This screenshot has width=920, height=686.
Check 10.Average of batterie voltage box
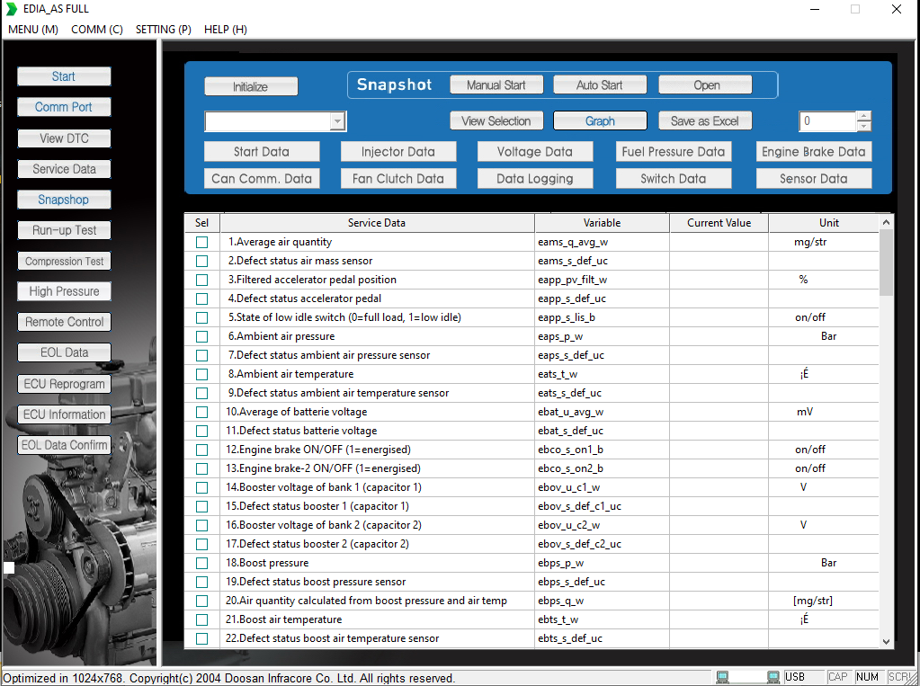tap(201, 412)
